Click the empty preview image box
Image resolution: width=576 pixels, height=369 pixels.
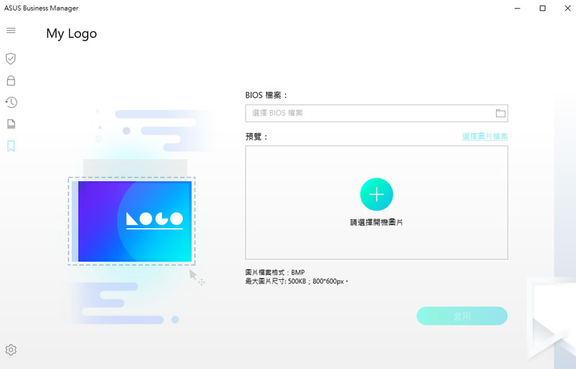[377, 203]
